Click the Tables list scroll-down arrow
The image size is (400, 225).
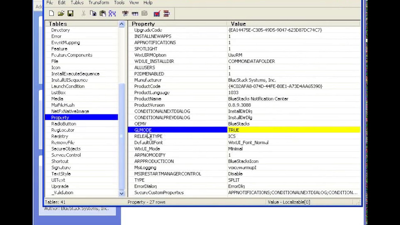point(122,193)
